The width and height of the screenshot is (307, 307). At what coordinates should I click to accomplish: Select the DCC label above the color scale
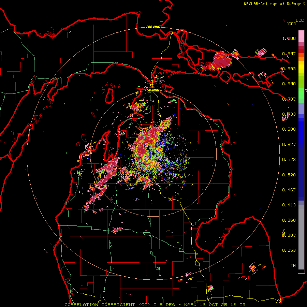[300, 20]
